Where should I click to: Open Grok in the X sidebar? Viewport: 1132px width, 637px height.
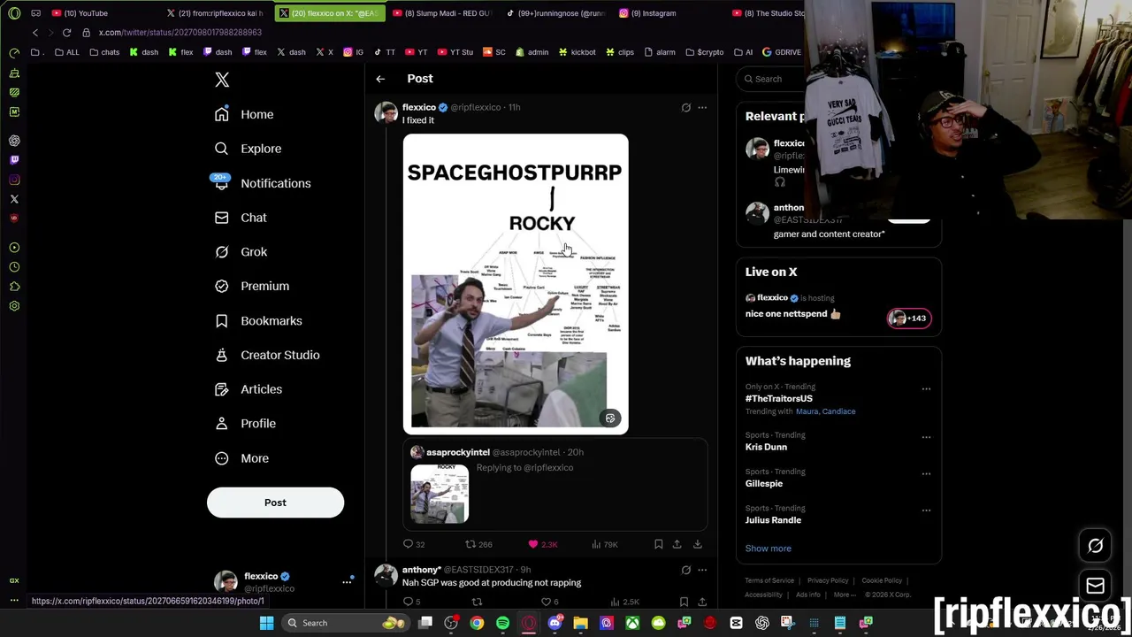point(241,252)
